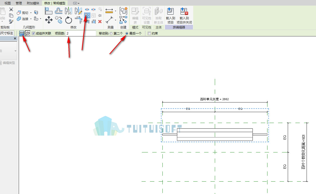Activate Mirror - Pick Axis tool
Screen dimensions: 316x194
(x=69, y=11)
